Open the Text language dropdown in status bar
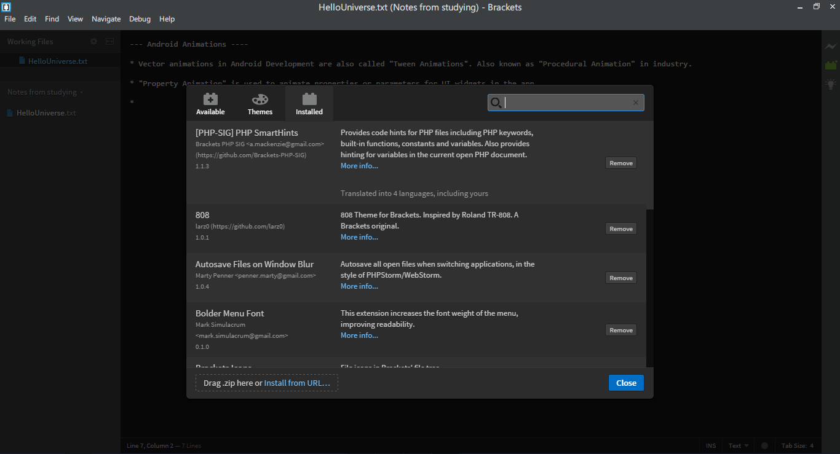The width and height of the screenshot is (840, 454). (x=739, y=446)
